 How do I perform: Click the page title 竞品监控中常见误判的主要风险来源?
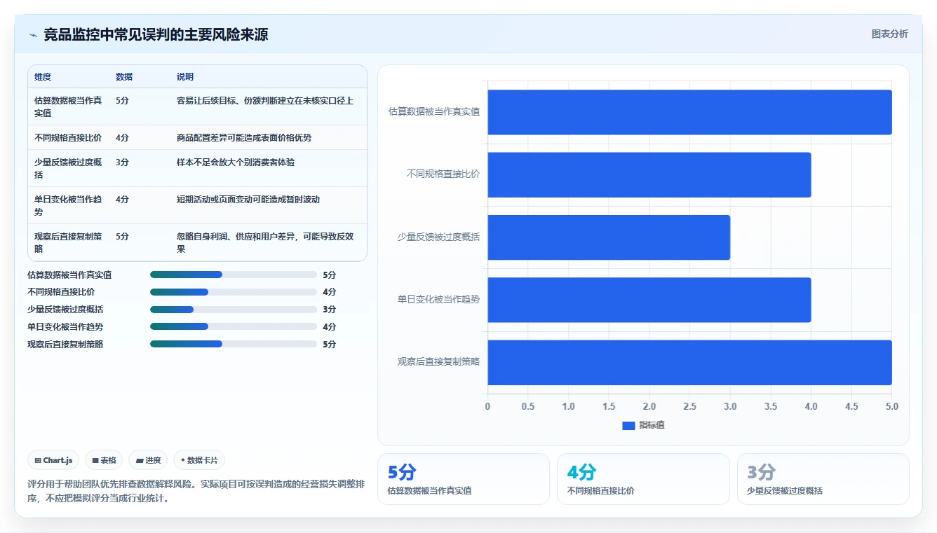[156, 34]
